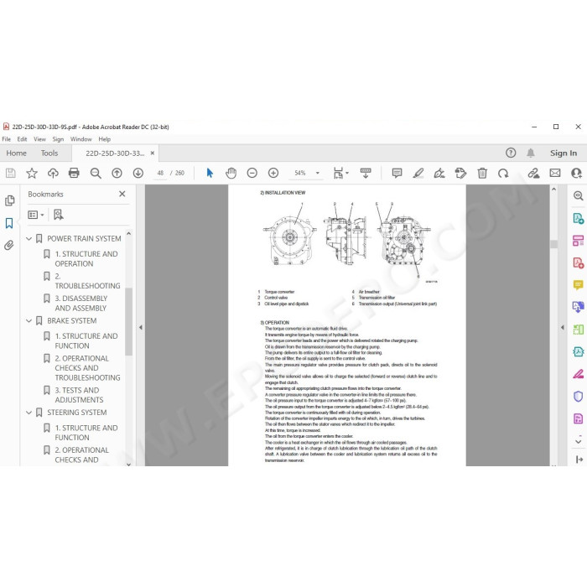This screenshot has height=587, width=587.
Task: Open bookmark options dropdown
Action: click(x=36, y=215)
